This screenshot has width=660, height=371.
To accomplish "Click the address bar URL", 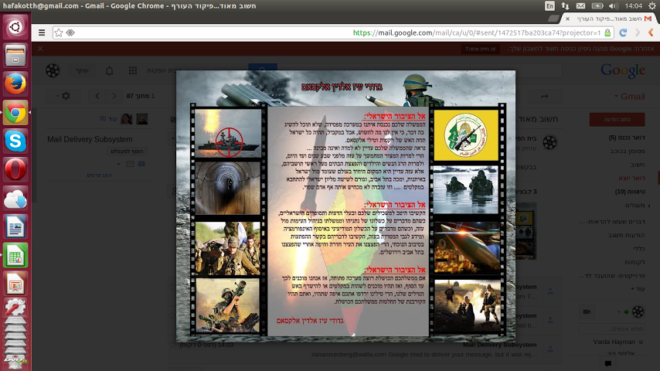I will tap(477, 32).
